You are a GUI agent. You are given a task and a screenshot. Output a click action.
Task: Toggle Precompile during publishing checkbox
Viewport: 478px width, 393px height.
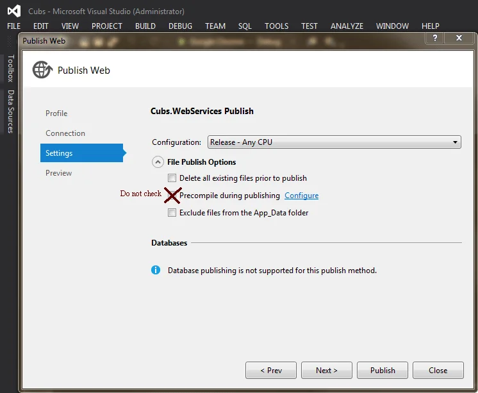[x=172, y=196]
